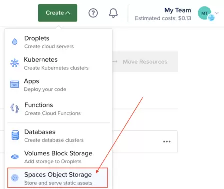This screenshot has width=224, height=189.
Task: Click the Functions curly braces icon
Action: (15, 108)
